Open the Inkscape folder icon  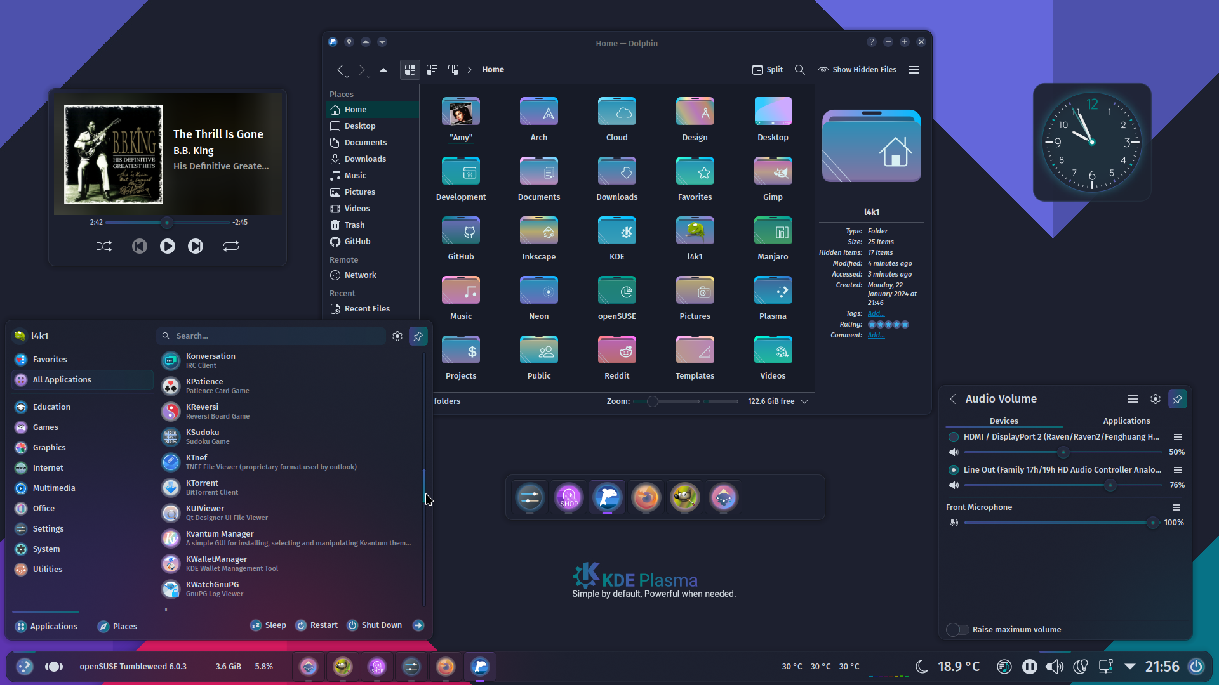539,231
